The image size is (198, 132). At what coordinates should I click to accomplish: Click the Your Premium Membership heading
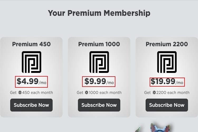pos(99,13)
